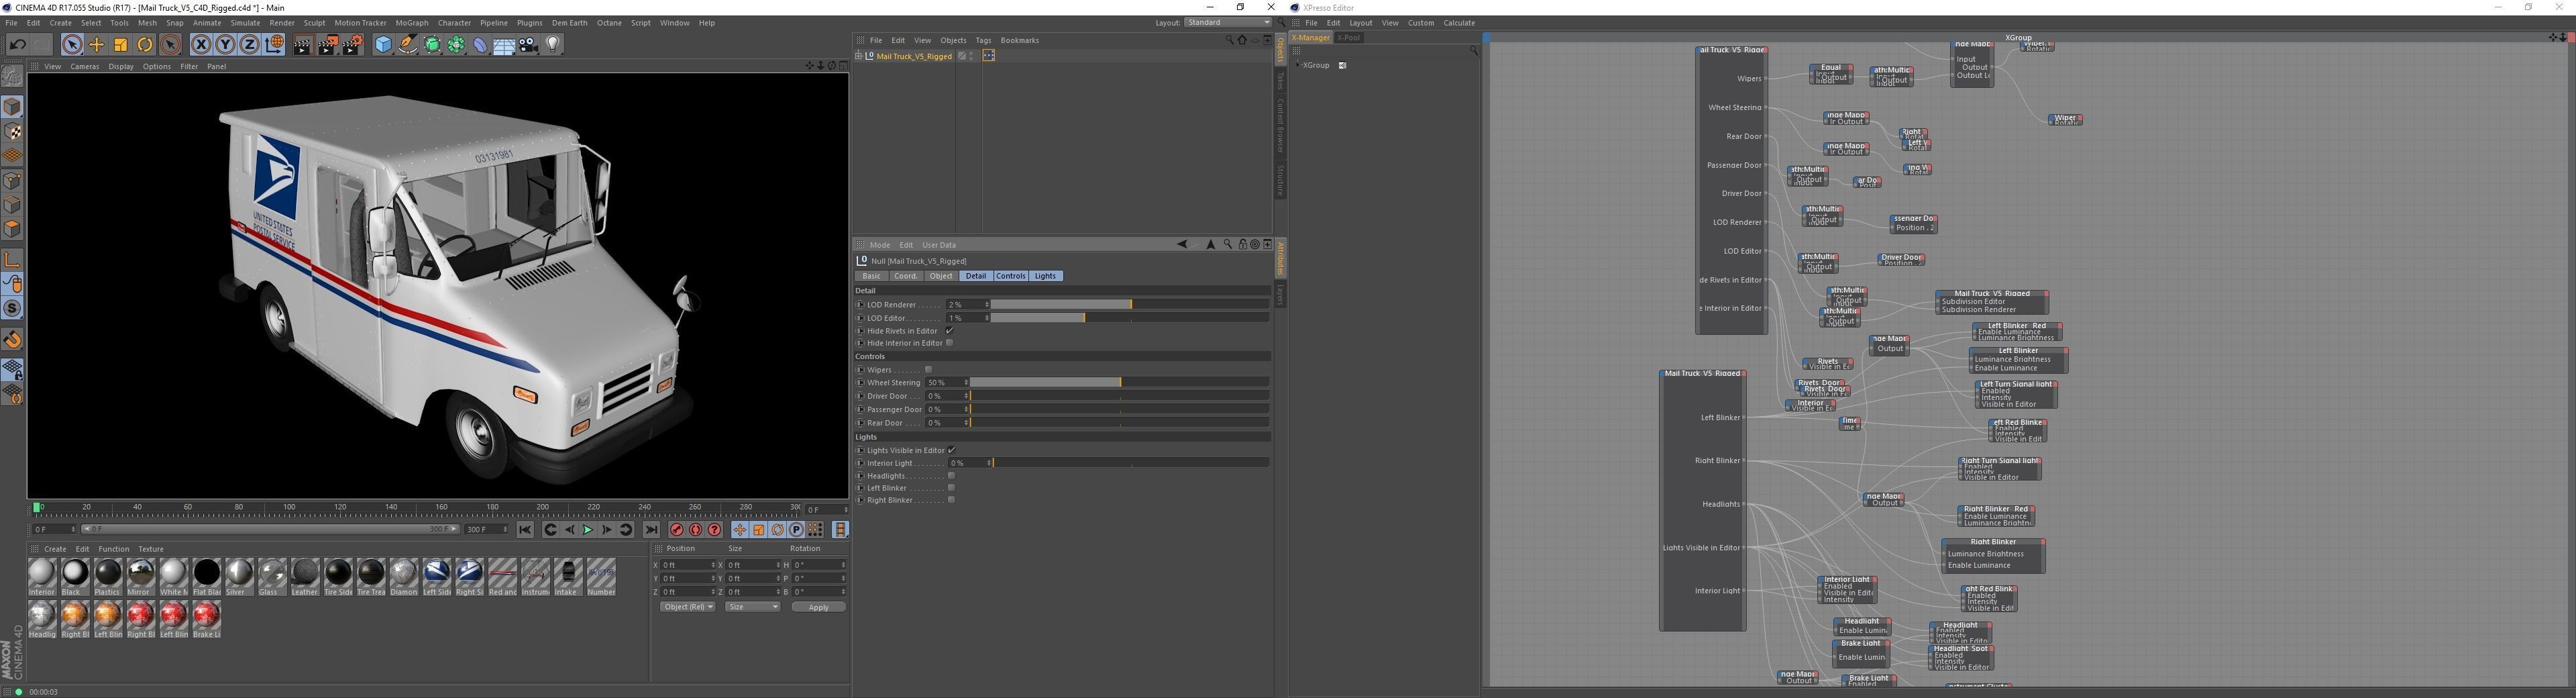The width and height of the screenshot is (2576, 698).
Task: Add a Floor environment object
Action: pyautogui.click(x=504, y=45)
